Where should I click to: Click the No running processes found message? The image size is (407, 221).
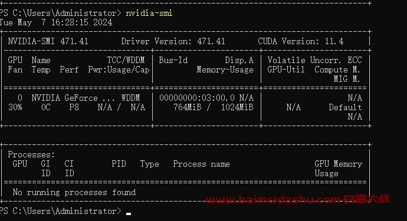click(74, 192)
